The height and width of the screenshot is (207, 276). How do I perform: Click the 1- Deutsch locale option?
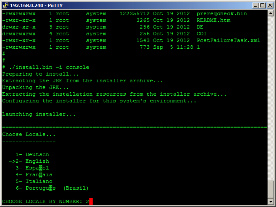point(32,155)
